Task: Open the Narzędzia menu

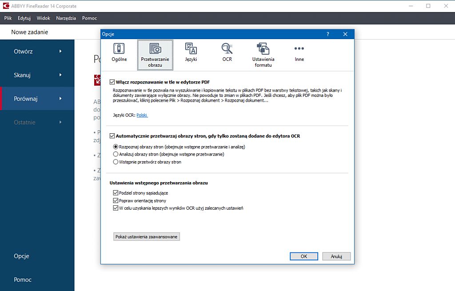Action: (x=66, y=18)
